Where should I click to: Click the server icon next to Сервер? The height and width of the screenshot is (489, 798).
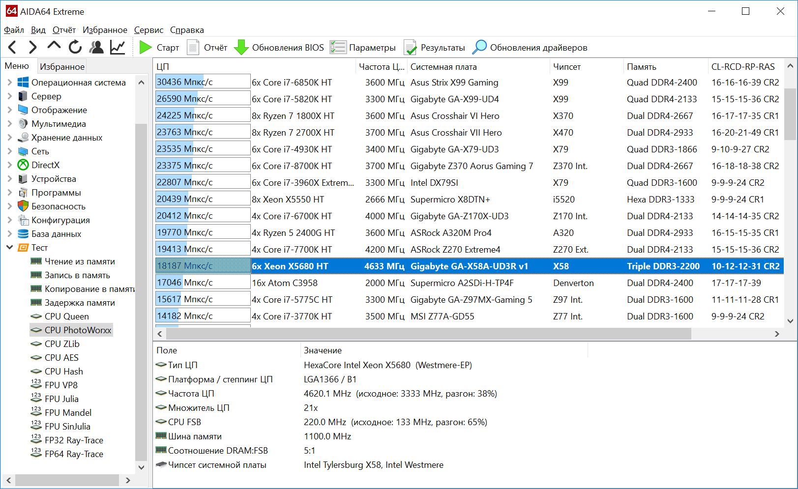click(23, 96)
